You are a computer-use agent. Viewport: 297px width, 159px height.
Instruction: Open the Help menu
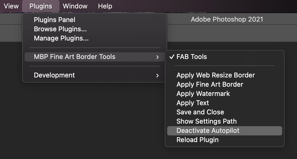pos(105,6)
